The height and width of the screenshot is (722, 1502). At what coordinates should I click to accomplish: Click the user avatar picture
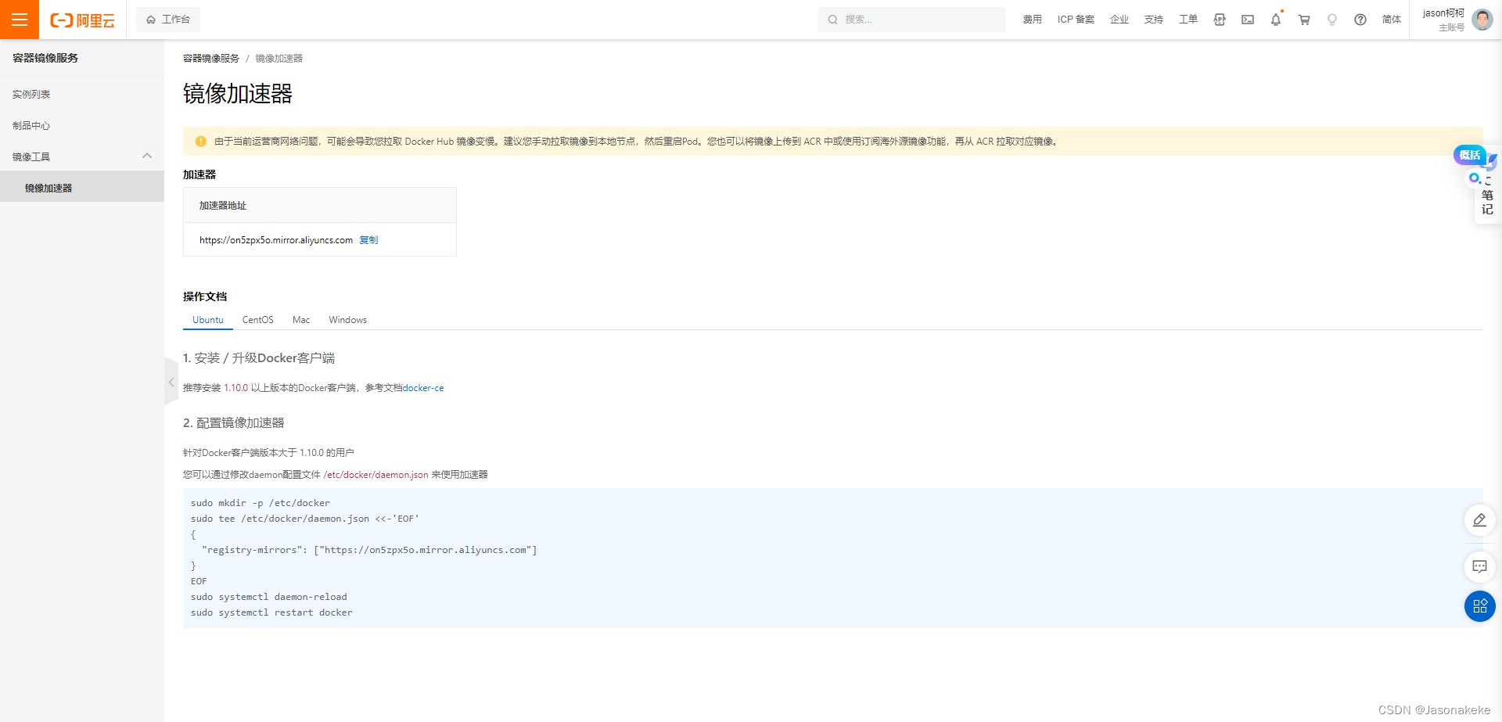1482,20
